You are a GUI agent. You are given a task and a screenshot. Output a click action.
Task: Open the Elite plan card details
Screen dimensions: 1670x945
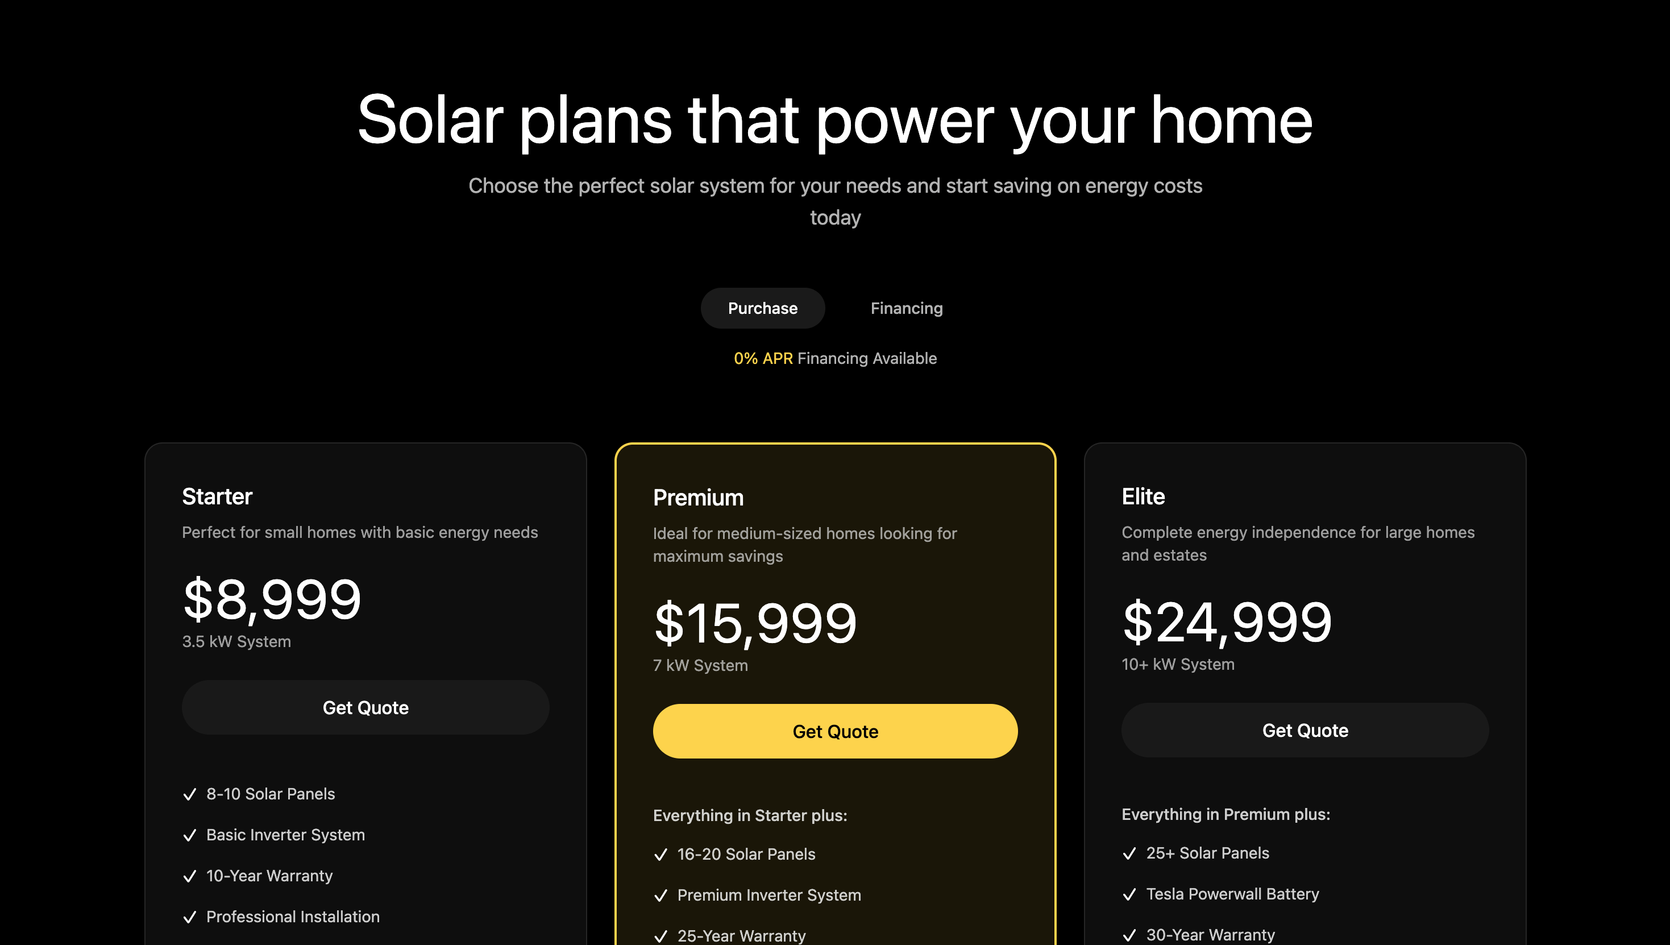coord(1305,584)
